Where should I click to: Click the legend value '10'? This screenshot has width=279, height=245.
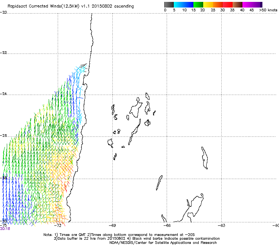tap(184, 10)
